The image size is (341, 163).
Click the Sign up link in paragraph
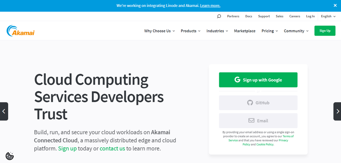click(x=68, y=149)
